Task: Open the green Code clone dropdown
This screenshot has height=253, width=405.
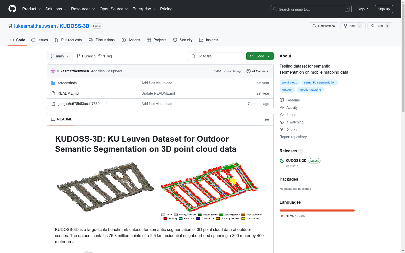Action: pos(260,56)
